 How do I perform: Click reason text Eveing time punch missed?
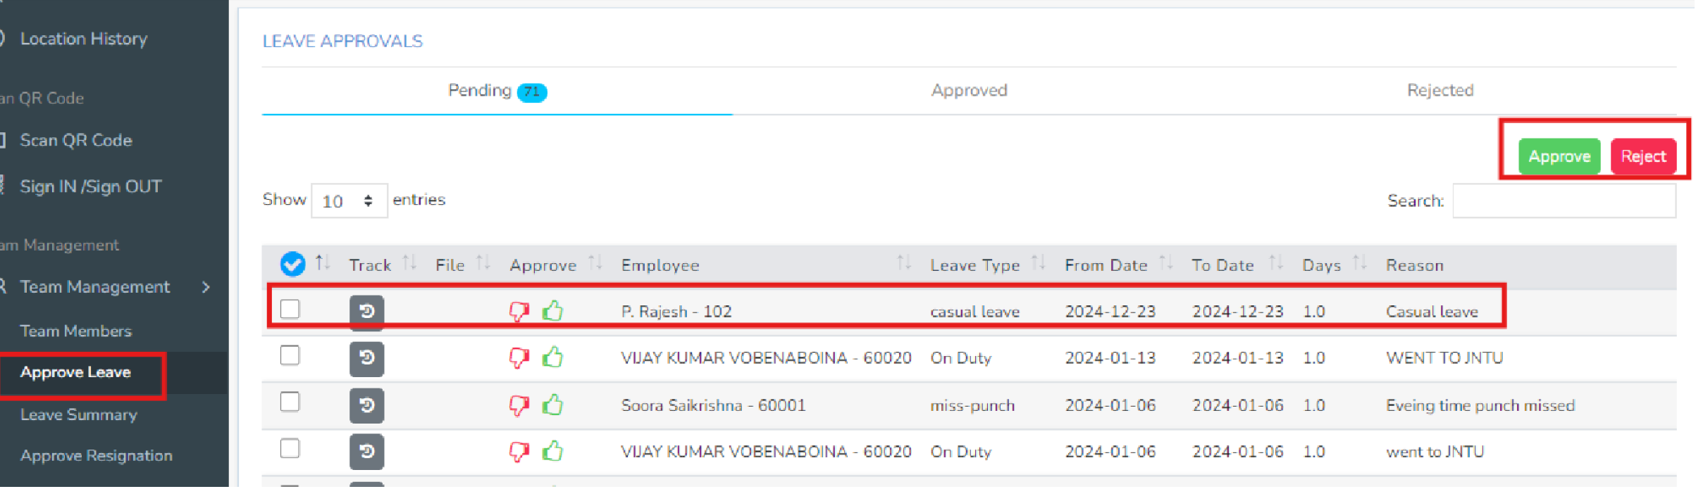tap(1480, 405)
